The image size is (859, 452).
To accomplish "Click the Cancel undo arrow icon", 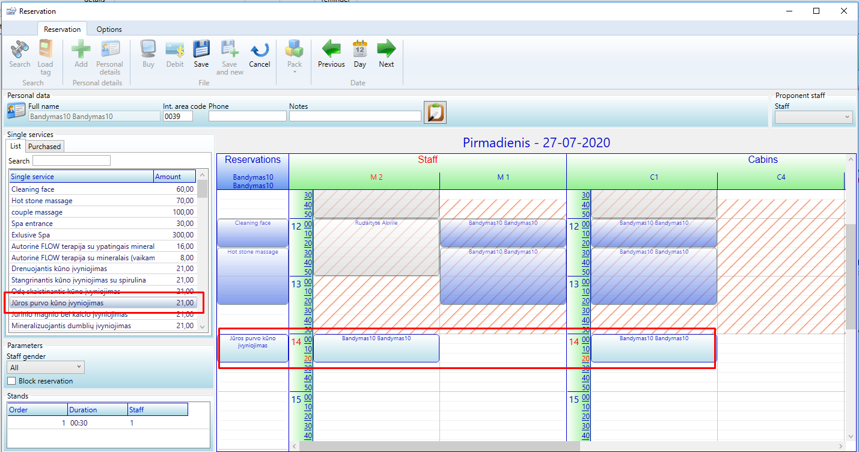I will [x=259, y=49].
